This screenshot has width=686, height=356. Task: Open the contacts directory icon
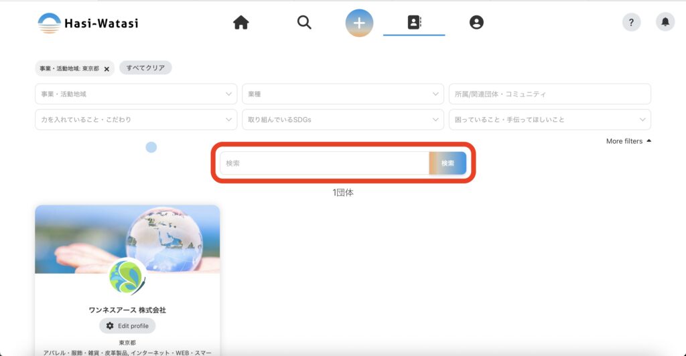pyautogui.click(x=414, y=23)
